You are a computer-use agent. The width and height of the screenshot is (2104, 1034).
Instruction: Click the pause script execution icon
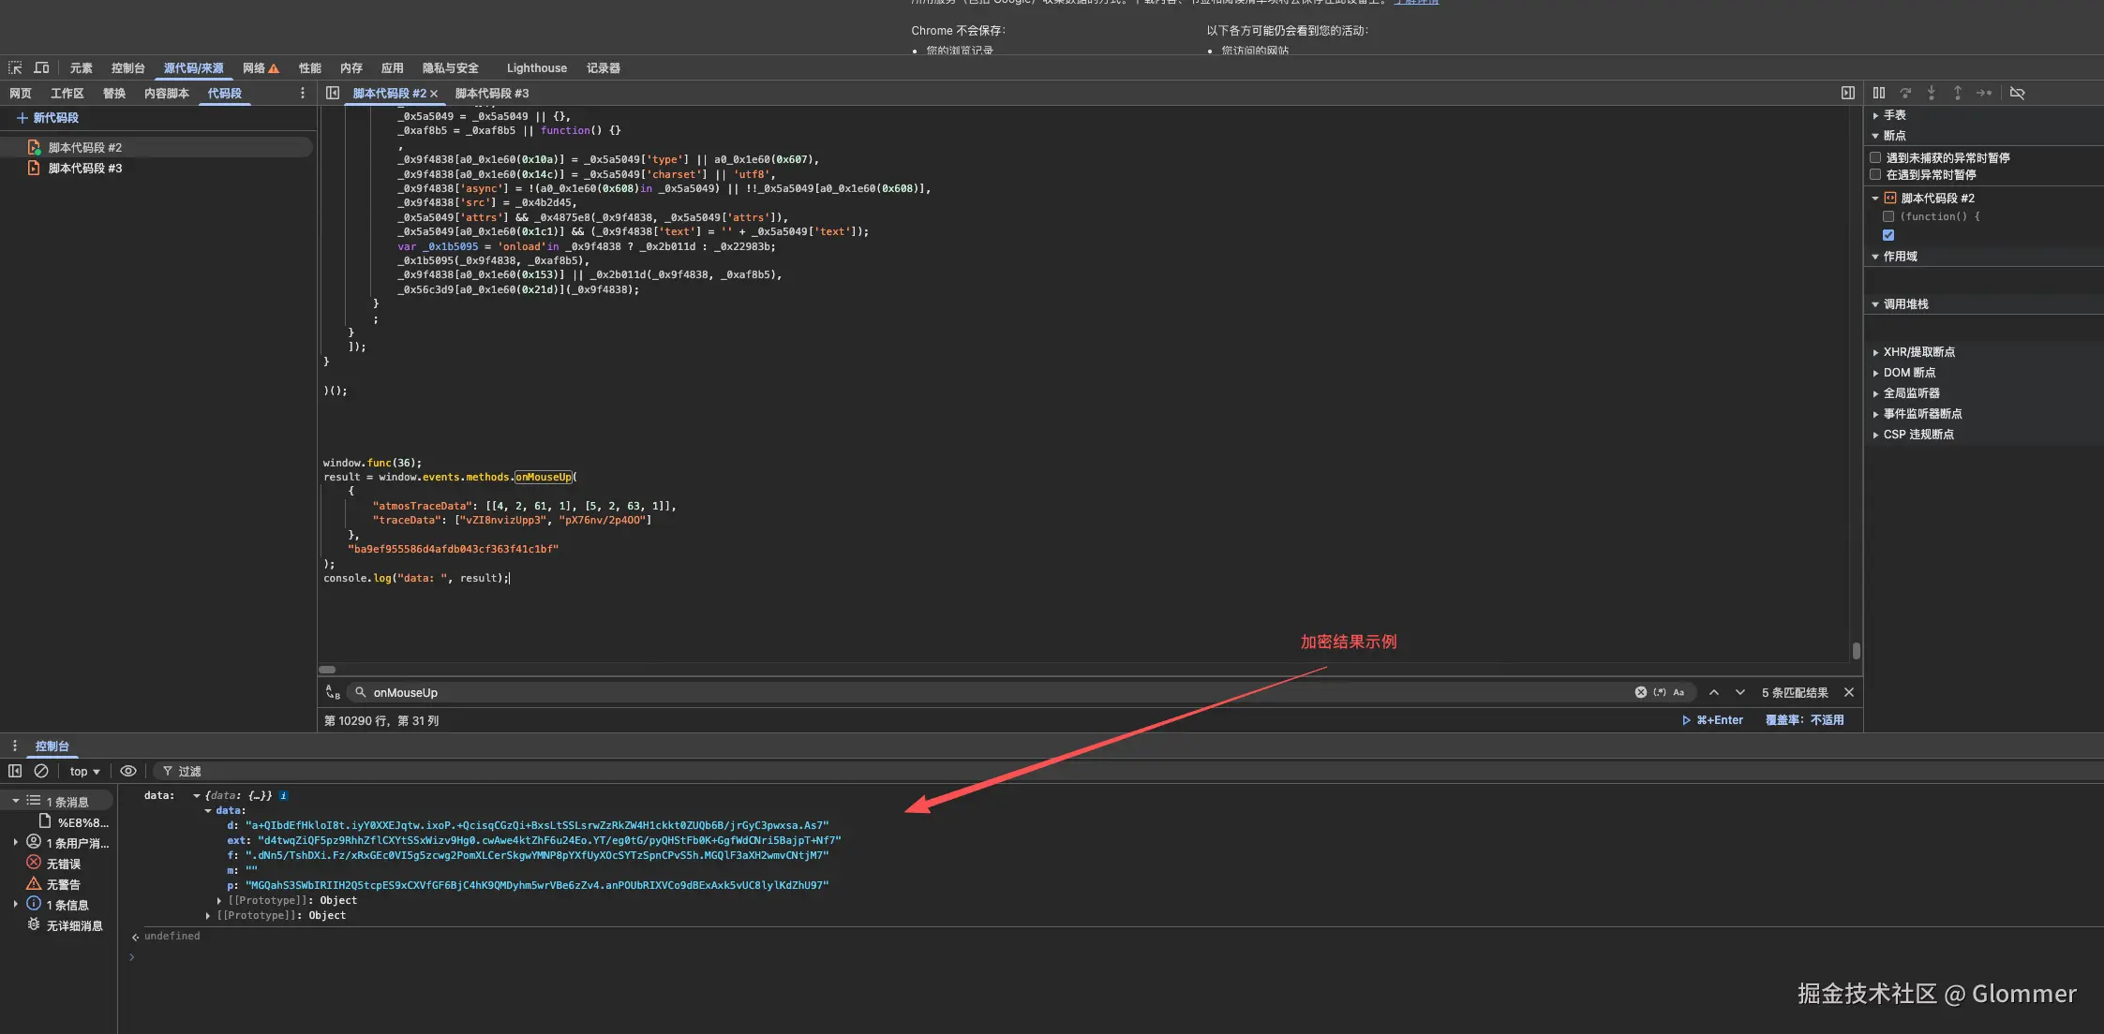click(x=1879, y=93)
